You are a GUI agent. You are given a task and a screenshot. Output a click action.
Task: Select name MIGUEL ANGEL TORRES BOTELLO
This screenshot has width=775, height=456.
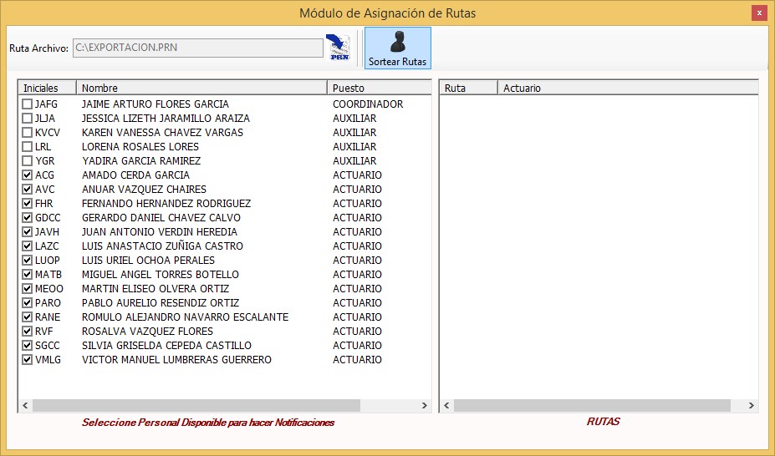pos(161,275)
